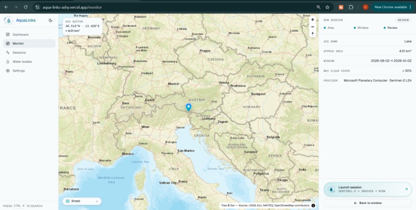Click the blue AOI map pin
Image resolution: width=416 pixels, height=210 pixels.
[188, 108]
